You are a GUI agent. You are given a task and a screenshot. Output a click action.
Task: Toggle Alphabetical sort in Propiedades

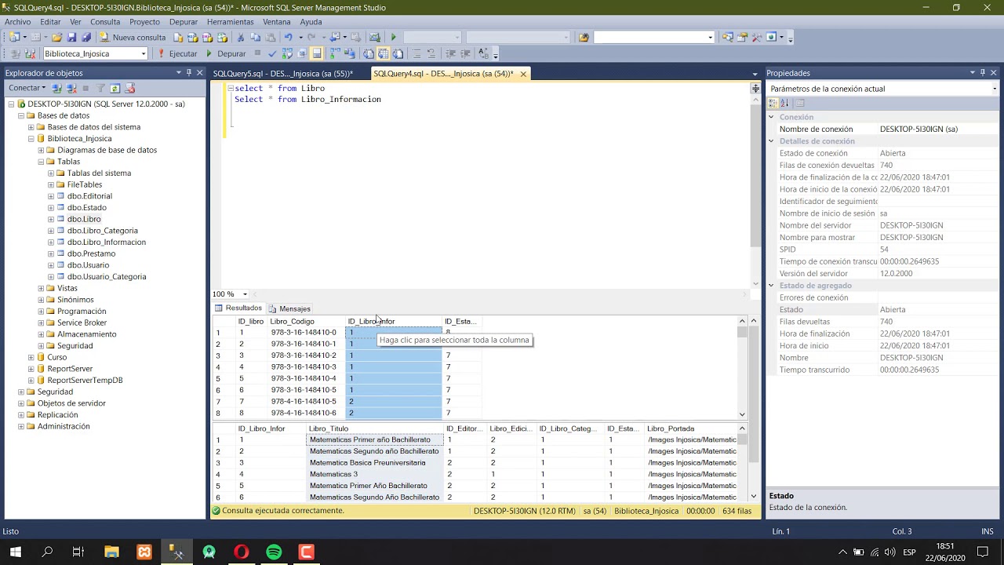coord(784,103)
